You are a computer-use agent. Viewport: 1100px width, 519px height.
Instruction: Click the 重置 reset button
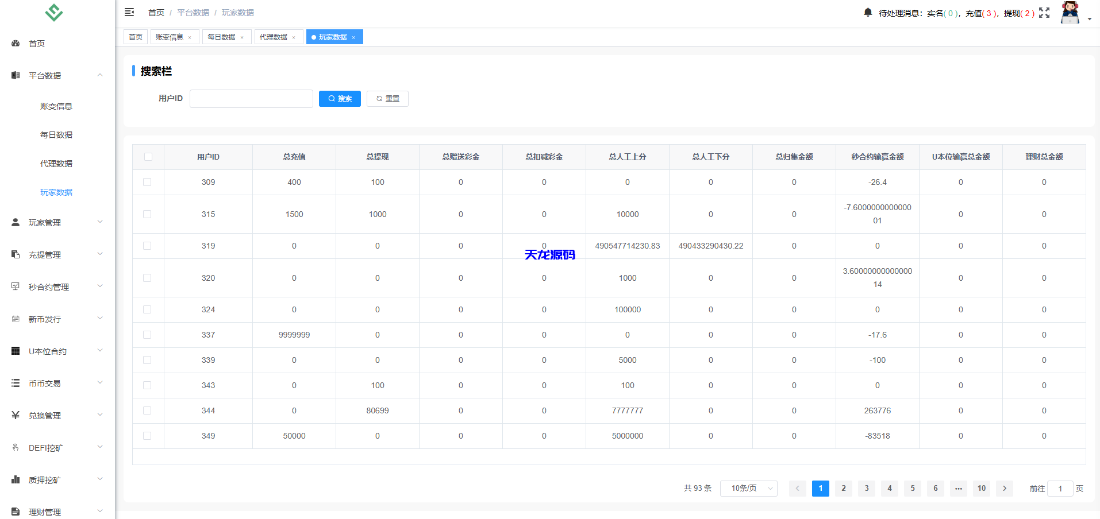point(387,98)
